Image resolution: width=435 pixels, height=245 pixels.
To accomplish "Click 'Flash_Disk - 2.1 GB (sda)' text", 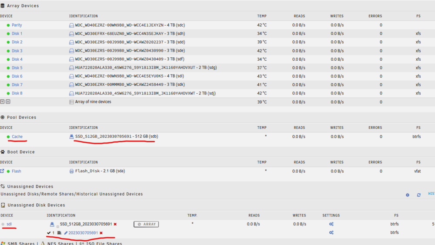I will 100,171.
